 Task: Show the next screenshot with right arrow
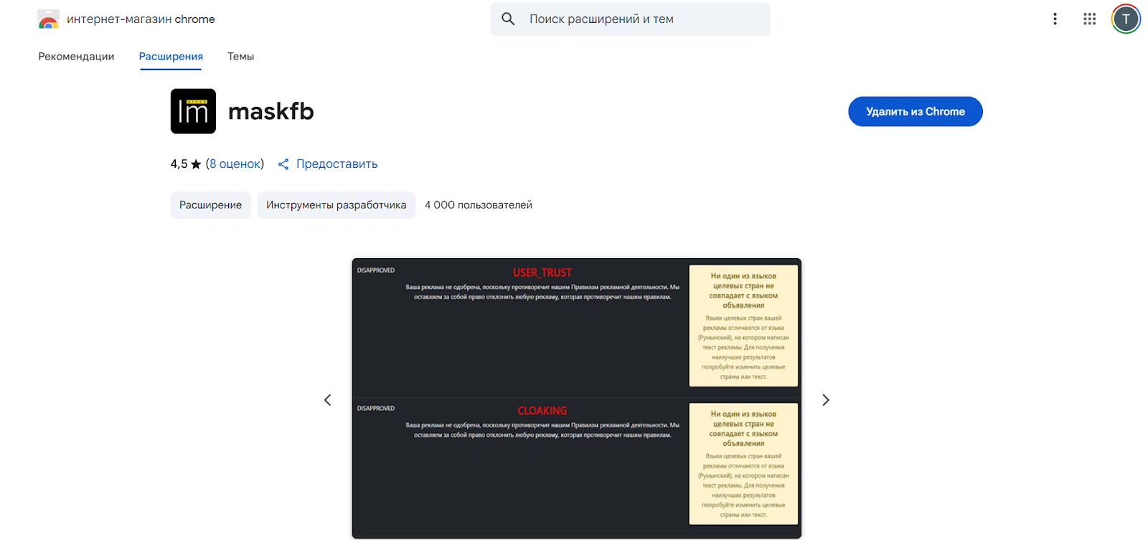(826, 400)
